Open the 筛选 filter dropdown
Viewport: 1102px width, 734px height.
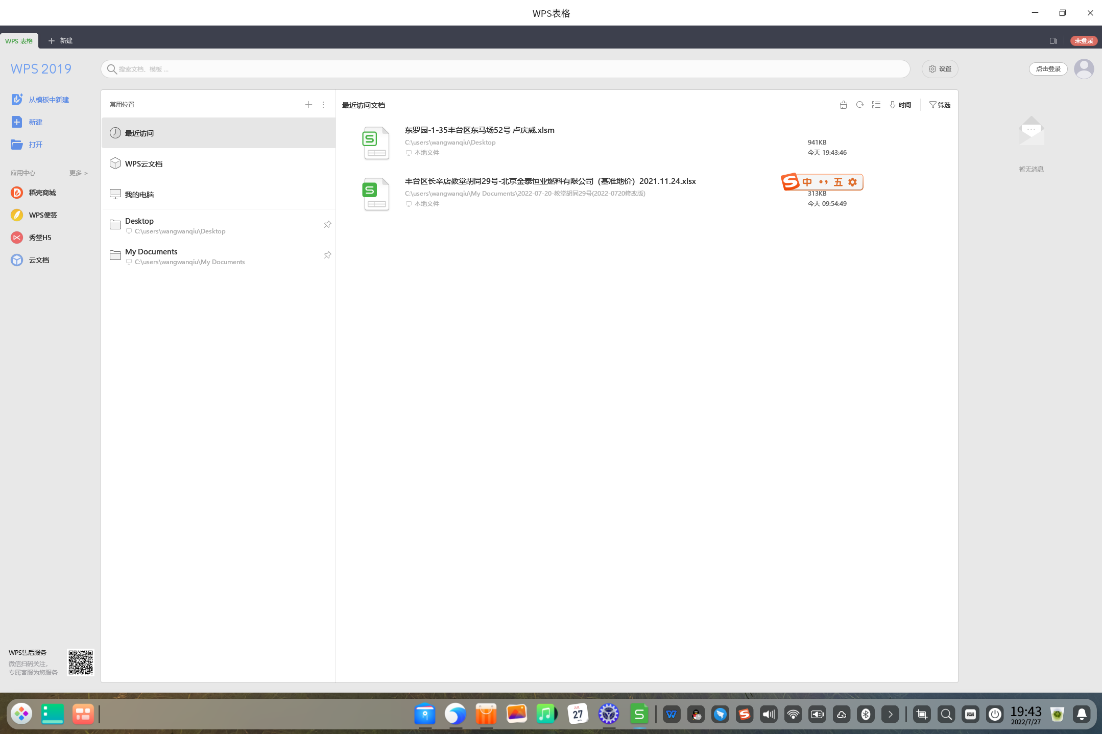tap(940, 105)
